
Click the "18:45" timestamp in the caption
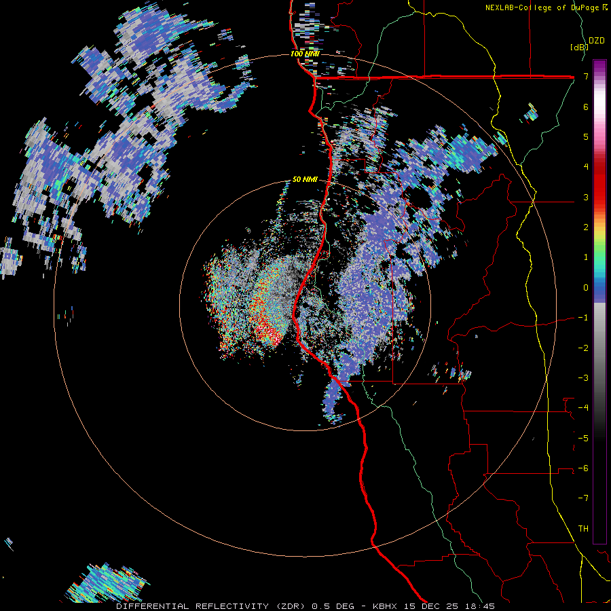tap(479, 606)
